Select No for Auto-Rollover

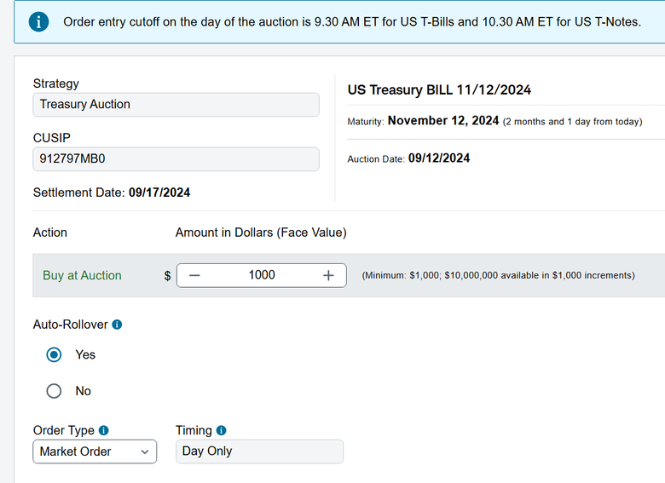pos(54,391)
